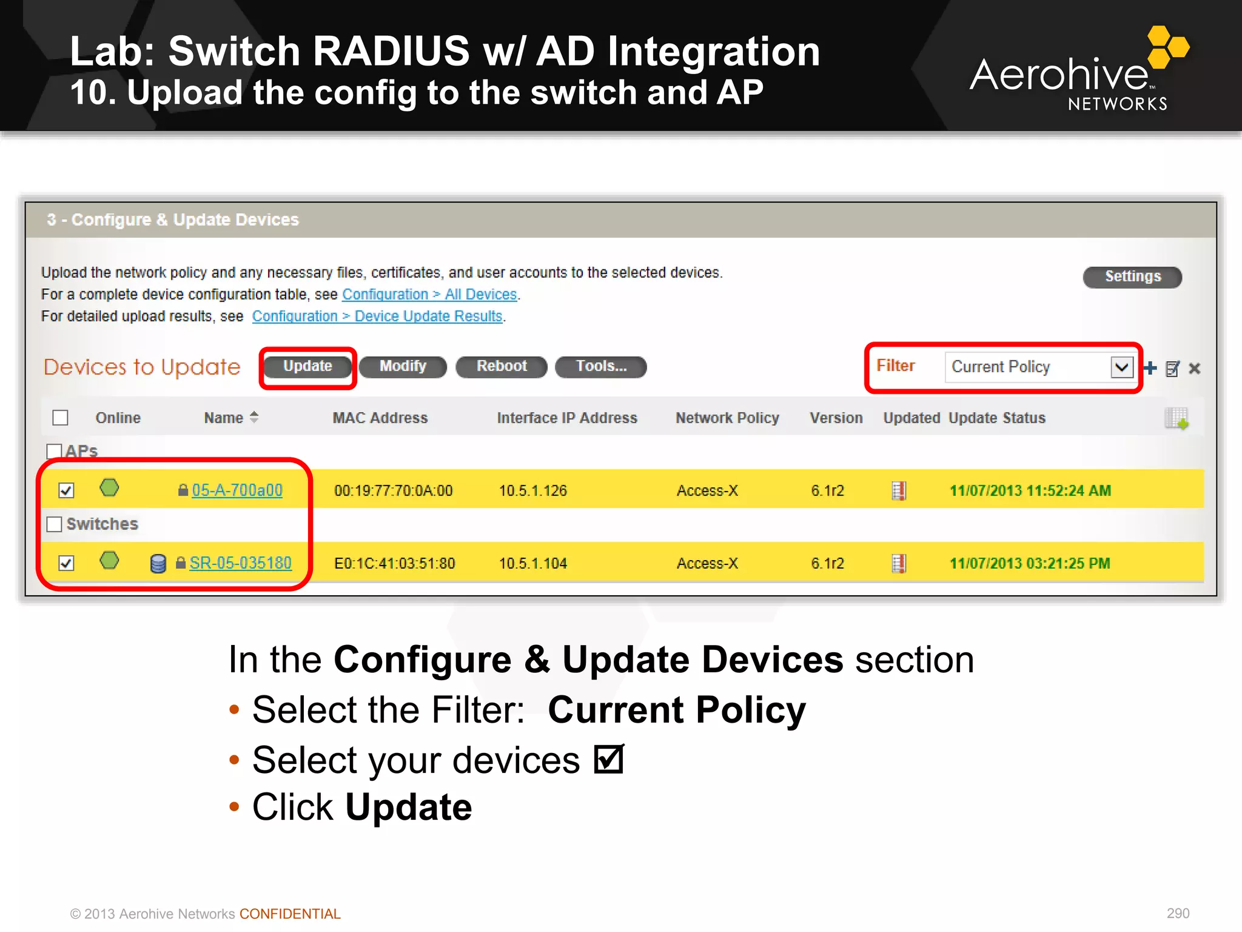The image size is (1242, 932).
Task: Edit the filter with the pencil icon
Action: tap(1173, 368)
